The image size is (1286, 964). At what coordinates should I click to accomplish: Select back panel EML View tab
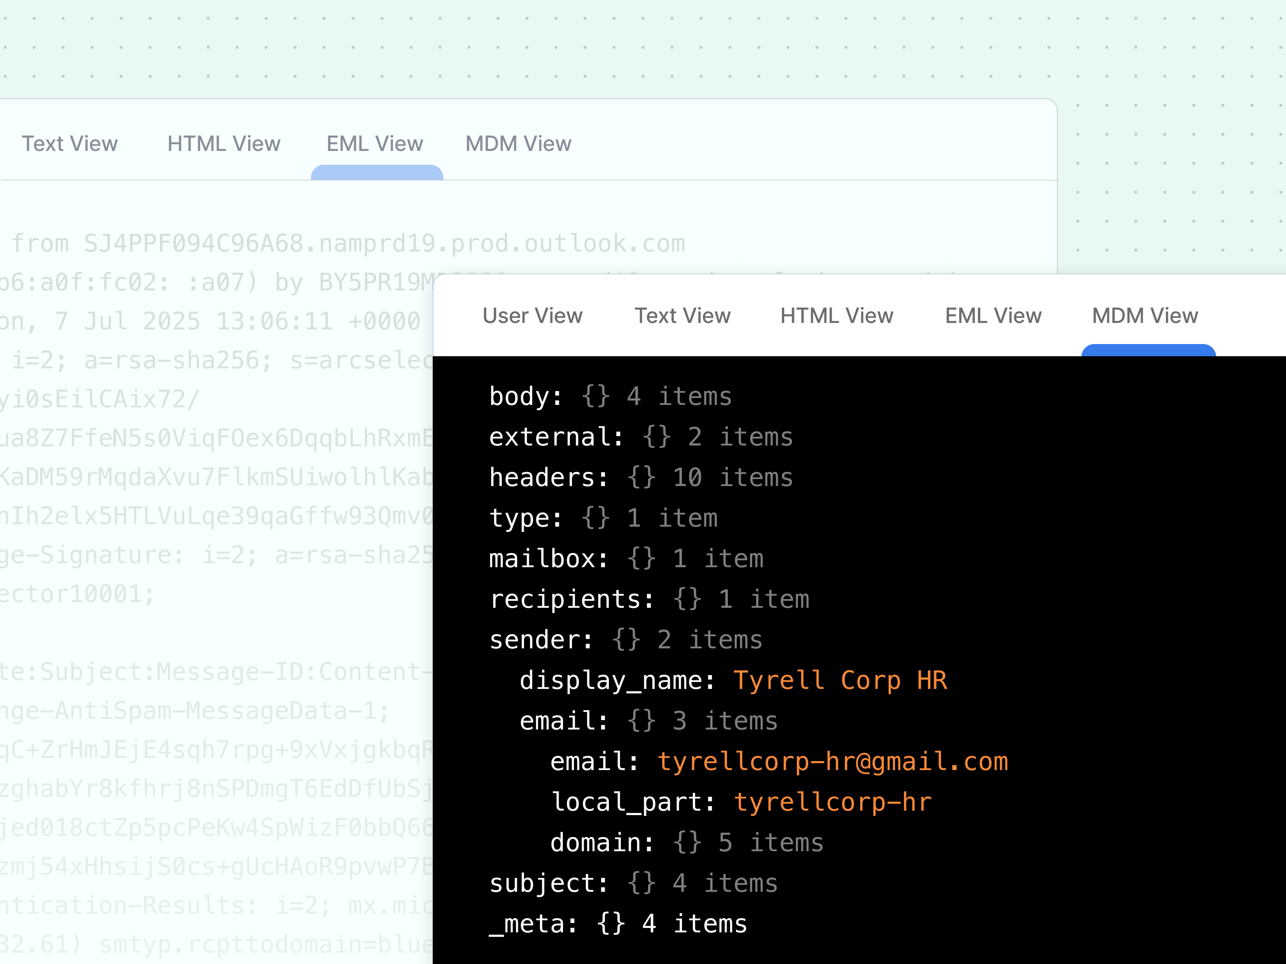tap(374, 144)
